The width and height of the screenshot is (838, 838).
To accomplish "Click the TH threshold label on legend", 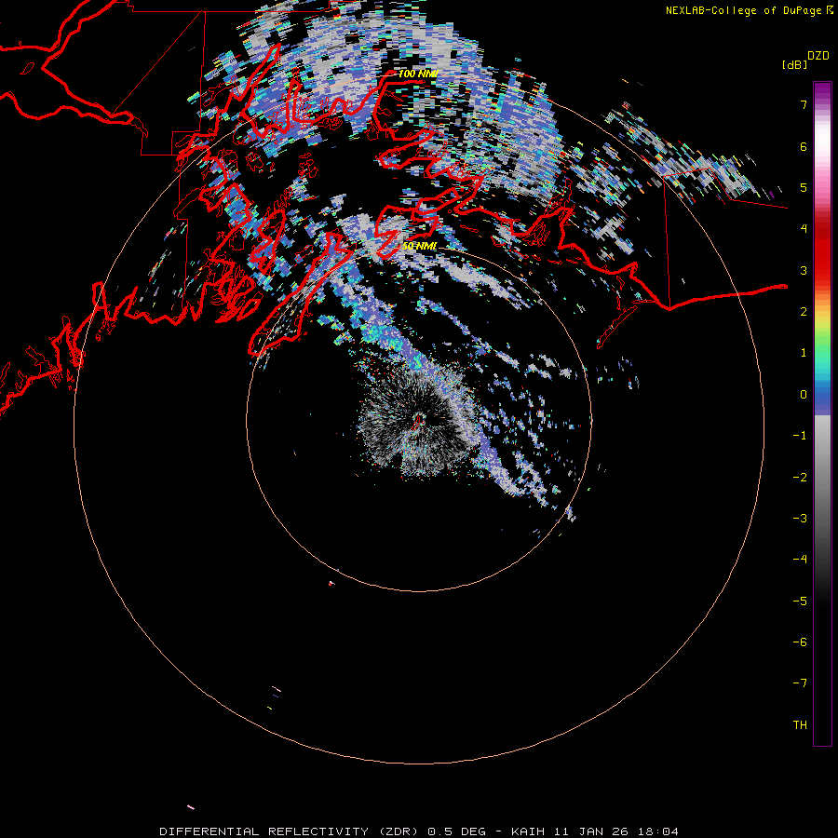I will point(800,725).
